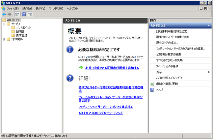Click the green arrow next to 必須 link
Screen dimensions: 213x139
[x=81, y=67]
